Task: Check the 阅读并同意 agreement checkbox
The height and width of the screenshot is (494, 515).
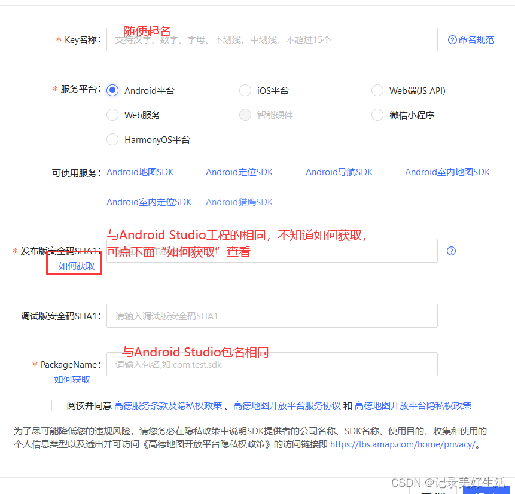Action: point(57,405)
